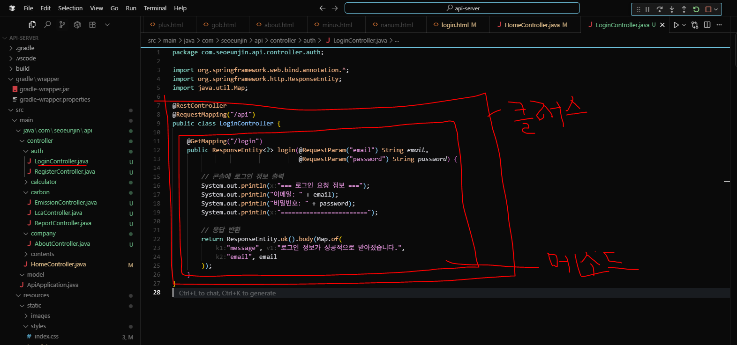Open the Terminal menu

coord(155,8)
